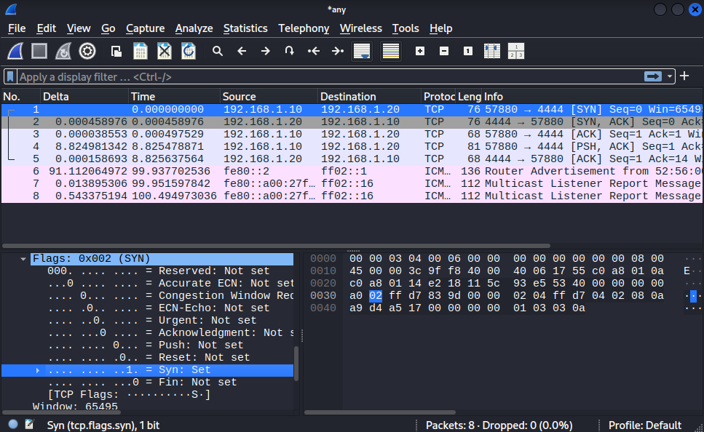
Task: Click the Find packet magnifier icon
Action: tap(217, 51)
